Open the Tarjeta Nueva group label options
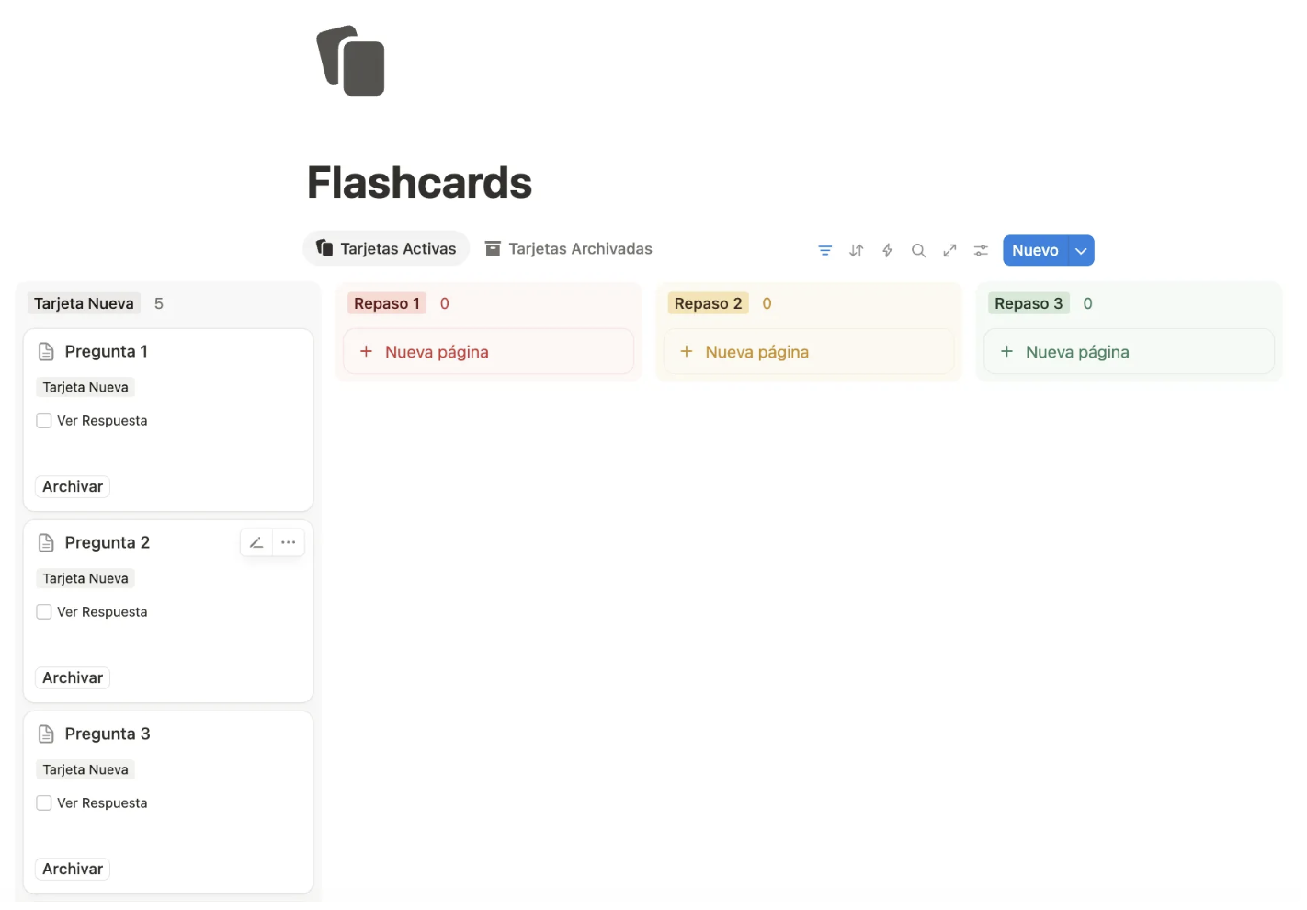1307x910 pixels. (x=84, y=303)
